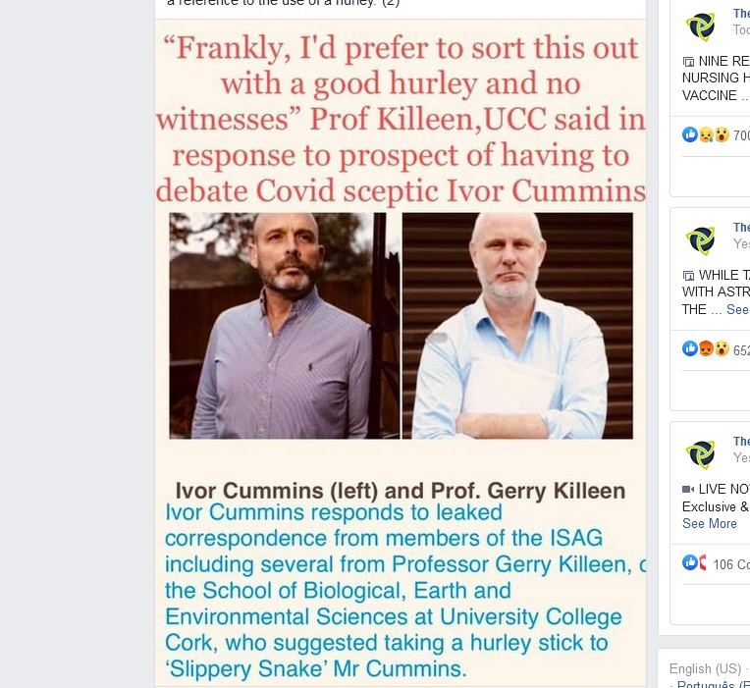Click the page logo on the NINE RE post

[701, 26]
